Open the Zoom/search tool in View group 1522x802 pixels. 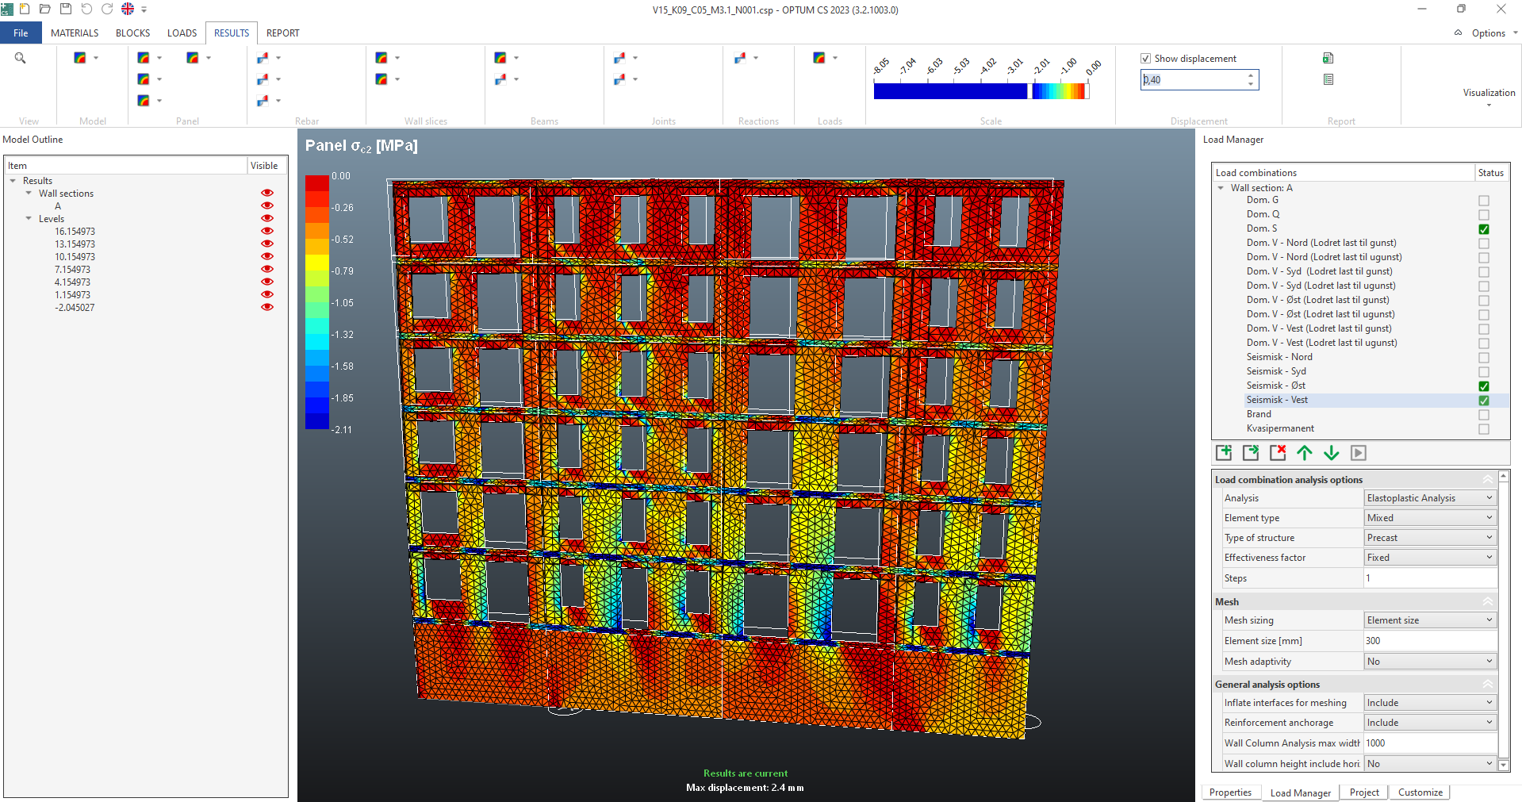21,58
